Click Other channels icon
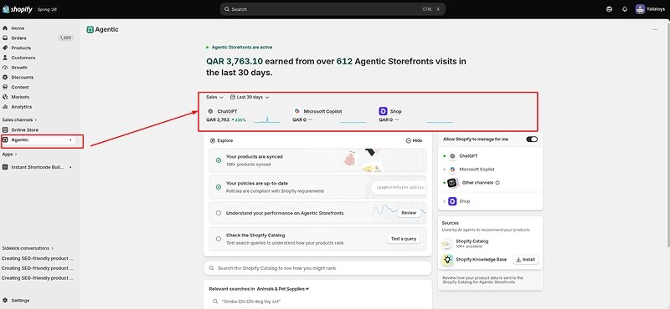Image resolution: width=670 pixels, height=309 pixels. pos(452,183)
